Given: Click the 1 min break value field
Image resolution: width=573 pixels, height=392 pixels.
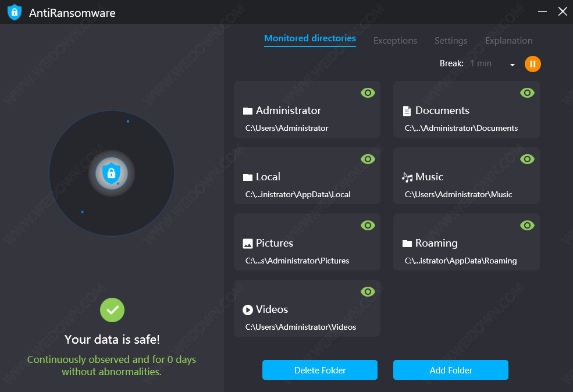Looking at the screenshot, I should [481, 63].
